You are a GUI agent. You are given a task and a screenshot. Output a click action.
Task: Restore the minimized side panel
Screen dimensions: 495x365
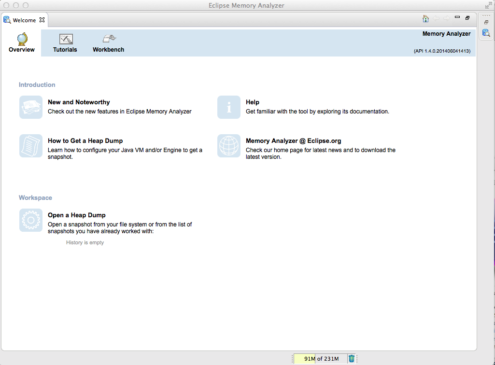pyautogui.click(x=486, y=22)
